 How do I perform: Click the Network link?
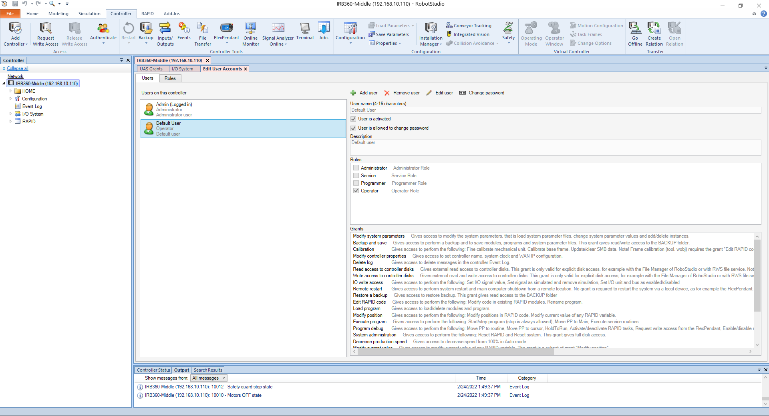16,76
